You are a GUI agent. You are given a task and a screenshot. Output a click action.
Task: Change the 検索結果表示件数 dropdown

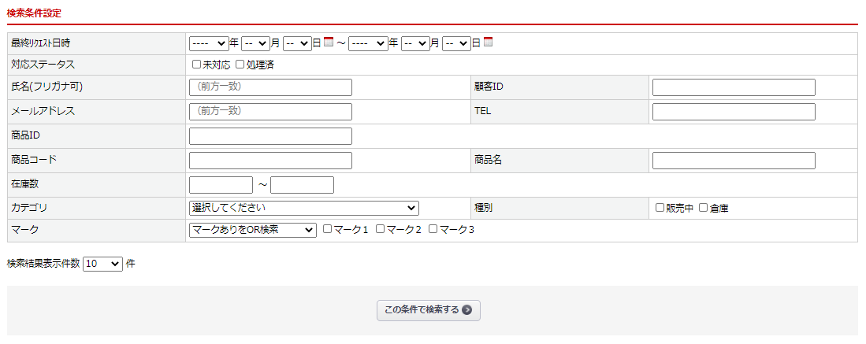coord(103,264)
